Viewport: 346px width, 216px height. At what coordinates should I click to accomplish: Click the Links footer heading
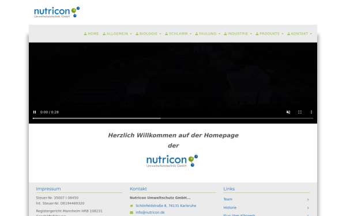click(229, 189)
